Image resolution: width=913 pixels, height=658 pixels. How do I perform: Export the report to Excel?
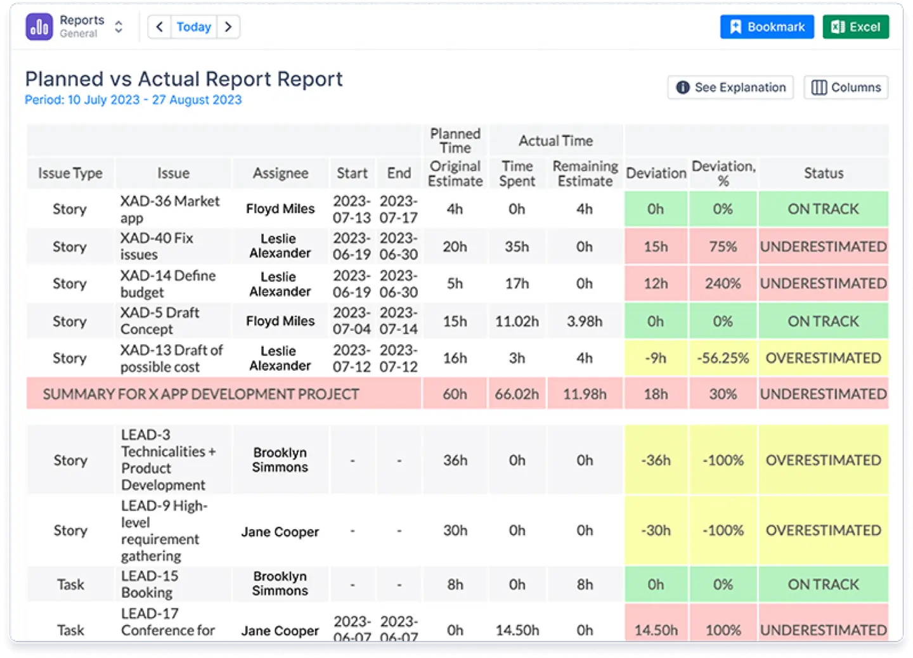(x=855, y=27)
